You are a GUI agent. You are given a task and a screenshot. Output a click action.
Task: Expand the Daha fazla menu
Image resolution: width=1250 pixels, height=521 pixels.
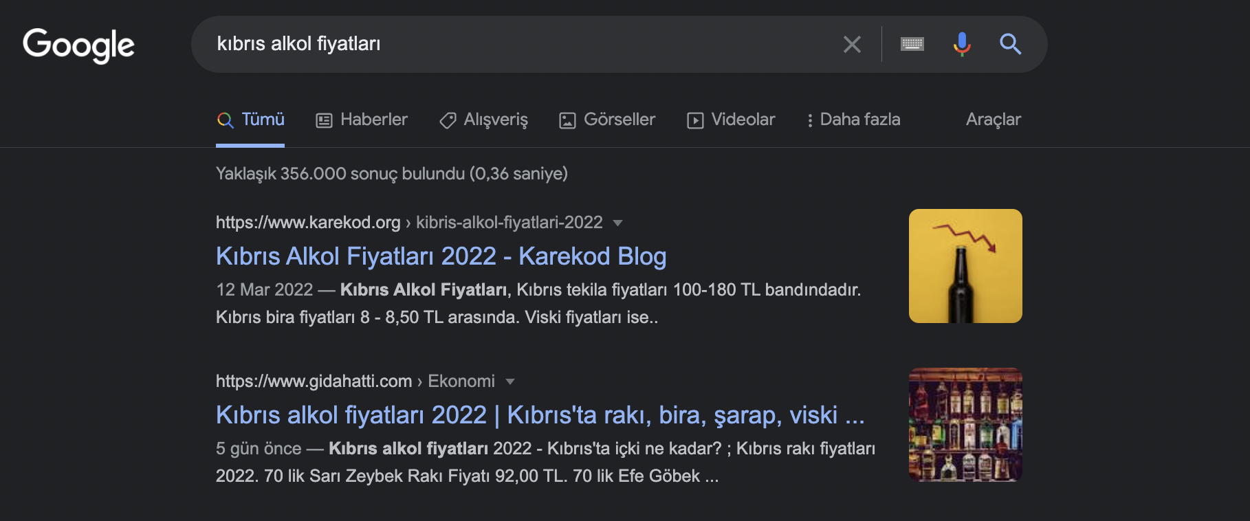(853, 120)
